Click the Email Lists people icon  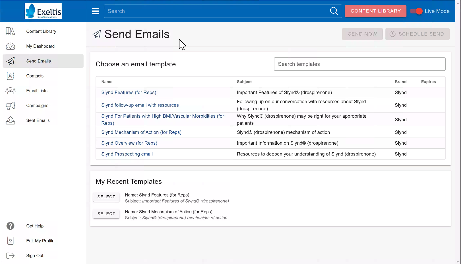[x=11, y=91]
